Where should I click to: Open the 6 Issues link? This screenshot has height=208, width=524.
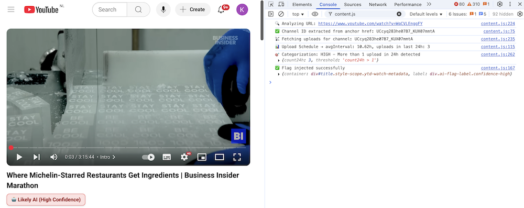(467, 14)
